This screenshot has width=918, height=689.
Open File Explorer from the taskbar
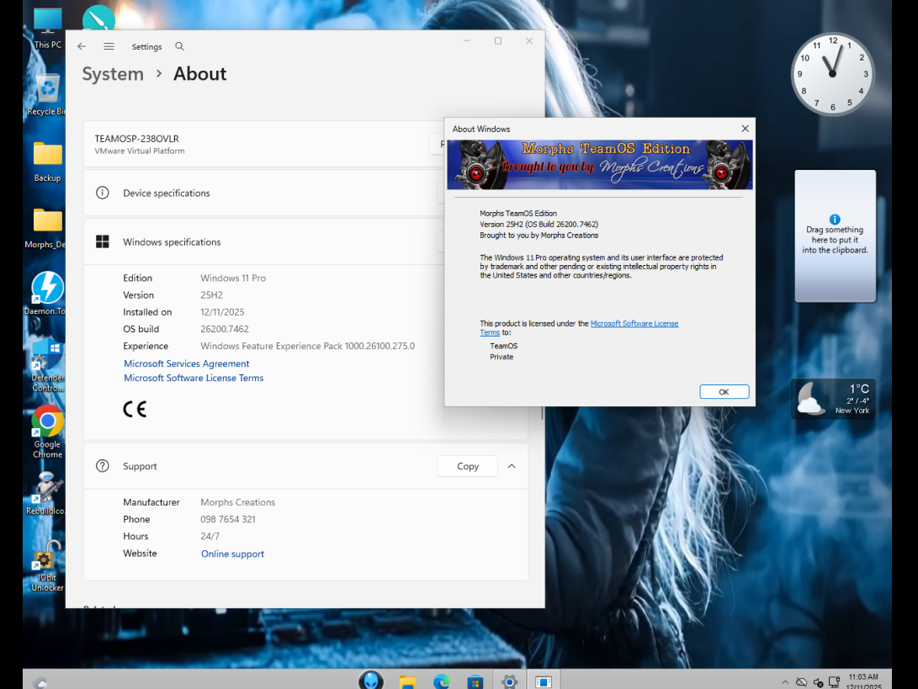(407, 681)
